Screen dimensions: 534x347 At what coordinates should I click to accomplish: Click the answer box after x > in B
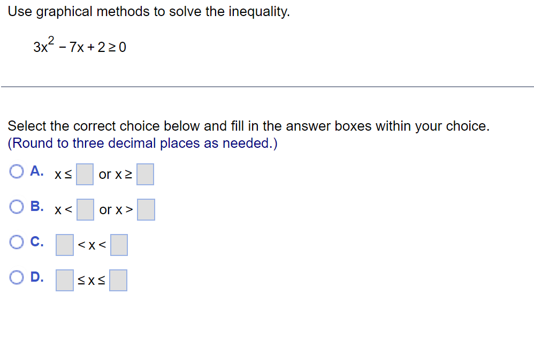pyautogui.click(x=145, y=209)
